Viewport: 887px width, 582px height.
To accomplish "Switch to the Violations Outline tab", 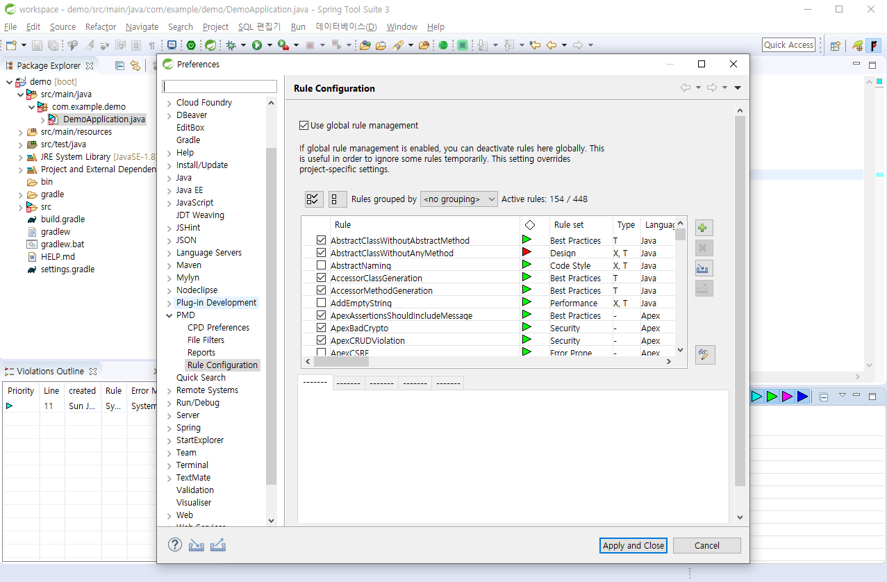I will 50,371.
